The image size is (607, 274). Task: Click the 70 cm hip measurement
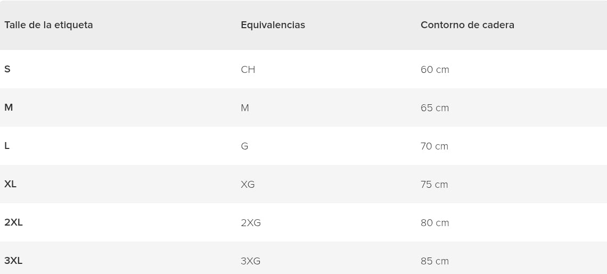[x=434, y=146]
